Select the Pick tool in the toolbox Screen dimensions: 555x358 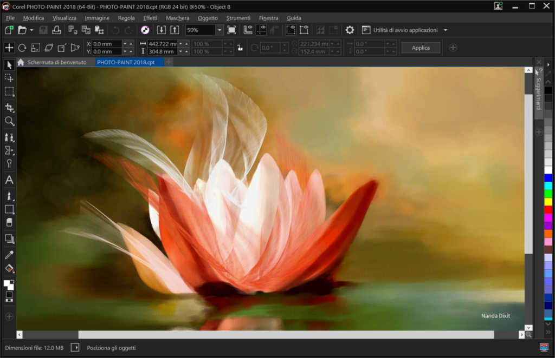(9, 65)
